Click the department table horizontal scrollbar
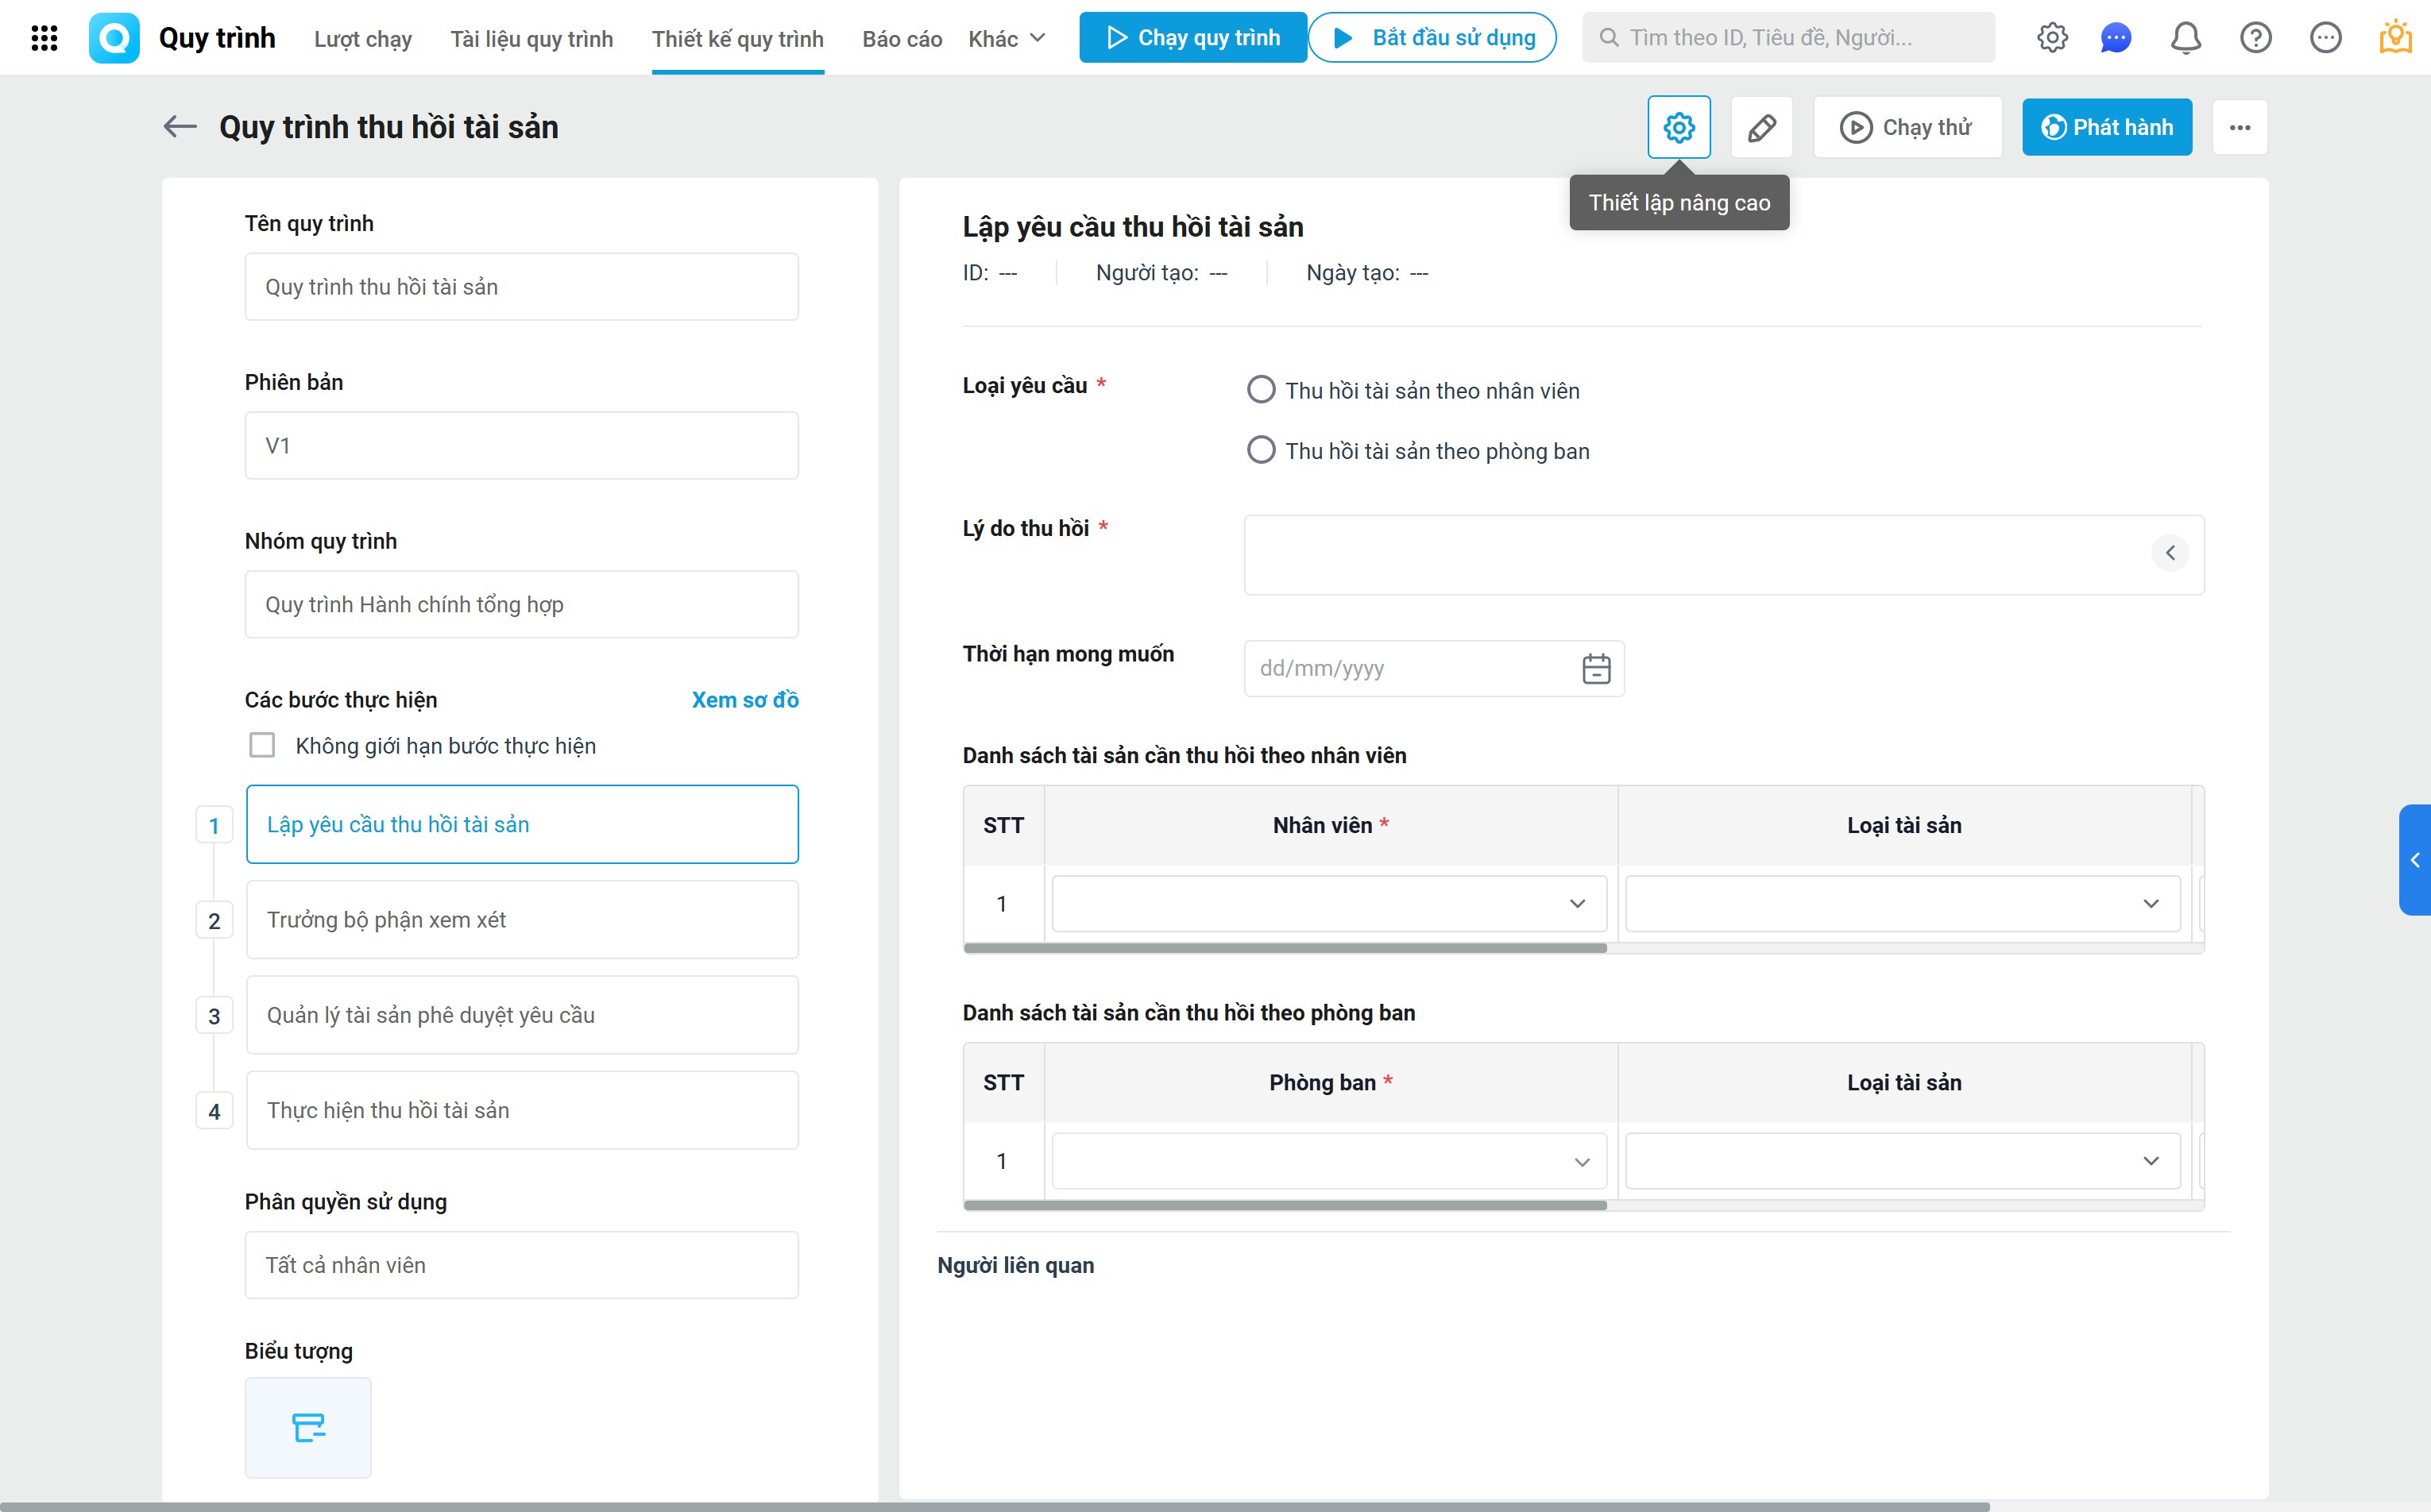The image size is (2431, 1512). click(1285, 1205)
